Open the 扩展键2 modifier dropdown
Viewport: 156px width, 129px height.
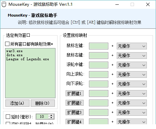[x=132, y=103]
